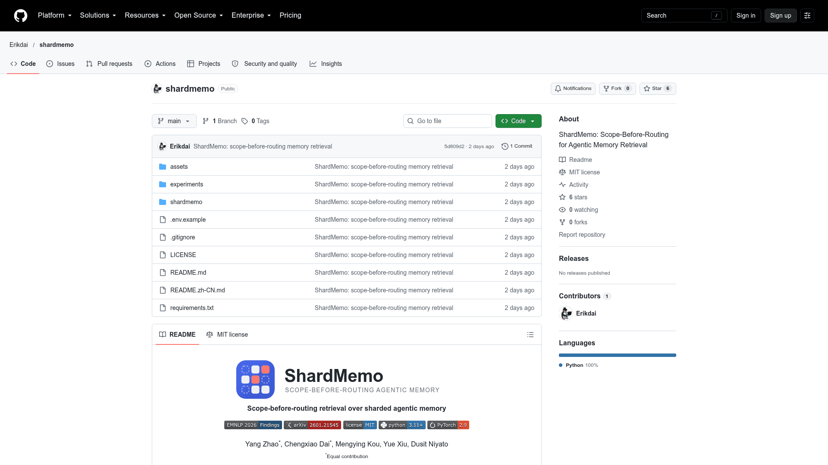Open the GitHub homepage logo
The width and height of the screenshot is (828, 465).
(x=21, y=15)
